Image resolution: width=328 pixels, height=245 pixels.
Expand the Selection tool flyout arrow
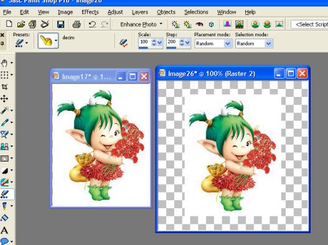click(12, 75)
